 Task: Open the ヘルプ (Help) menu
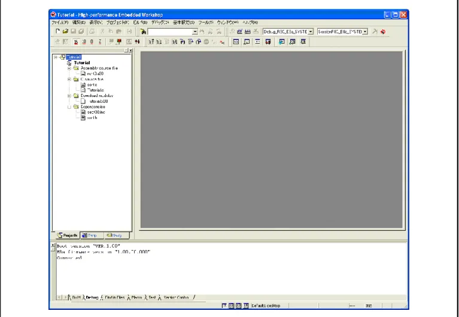pyautogui.click(x=250, y=23)
